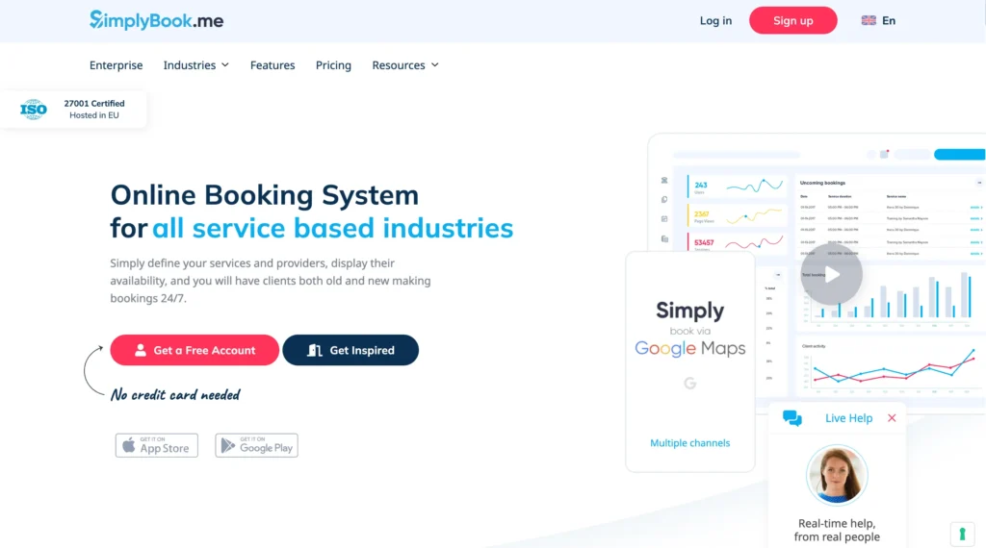Click the Live Help title text

849,418
